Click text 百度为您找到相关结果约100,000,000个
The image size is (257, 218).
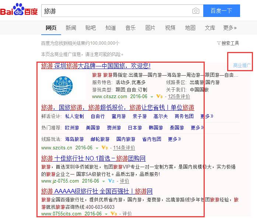point(80,43)
